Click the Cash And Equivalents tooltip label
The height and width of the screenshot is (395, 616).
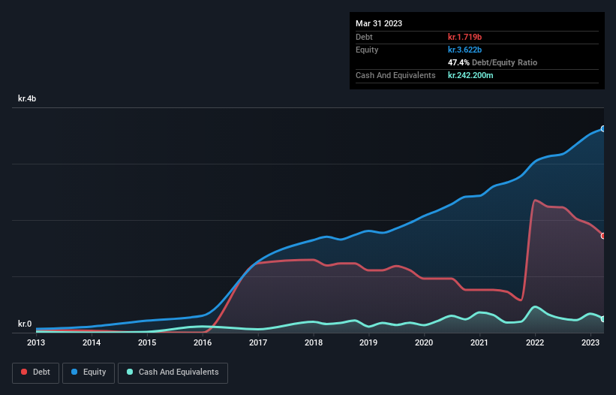[x=395, y=75]
